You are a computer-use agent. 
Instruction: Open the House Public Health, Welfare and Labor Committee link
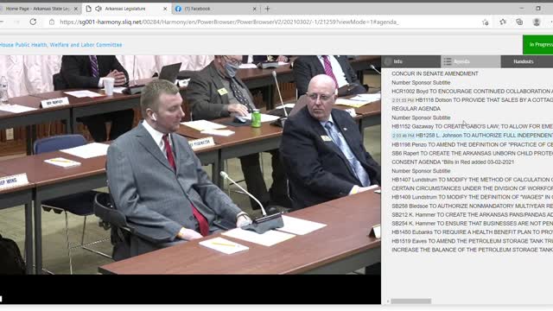pos(61,45)
